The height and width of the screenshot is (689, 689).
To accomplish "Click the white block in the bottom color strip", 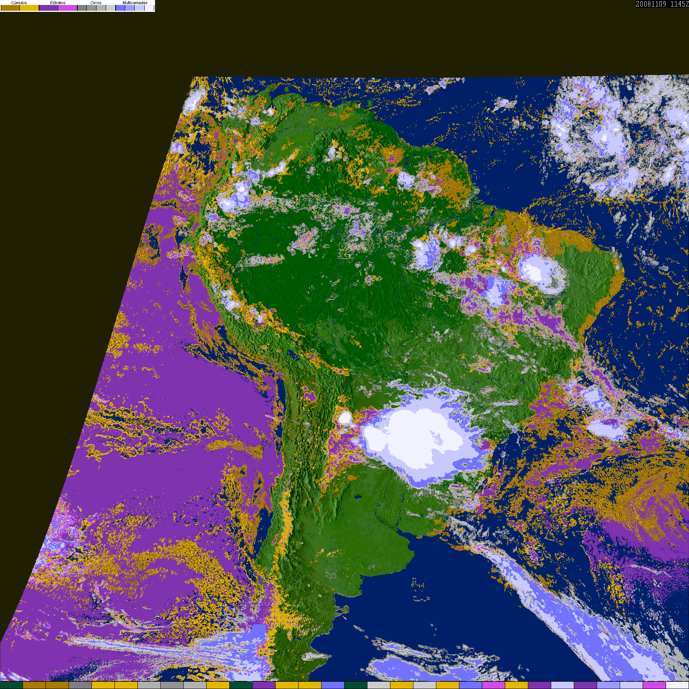I will pyautogui.click(x=677, y=685).
